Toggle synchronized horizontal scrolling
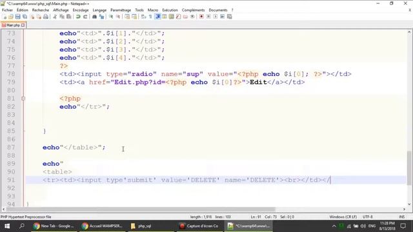 [x=134, y=17]
